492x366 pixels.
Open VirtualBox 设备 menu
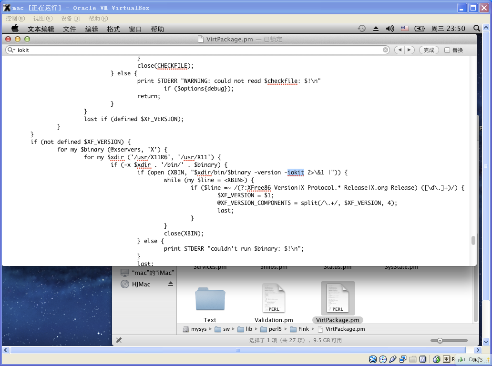70,19
